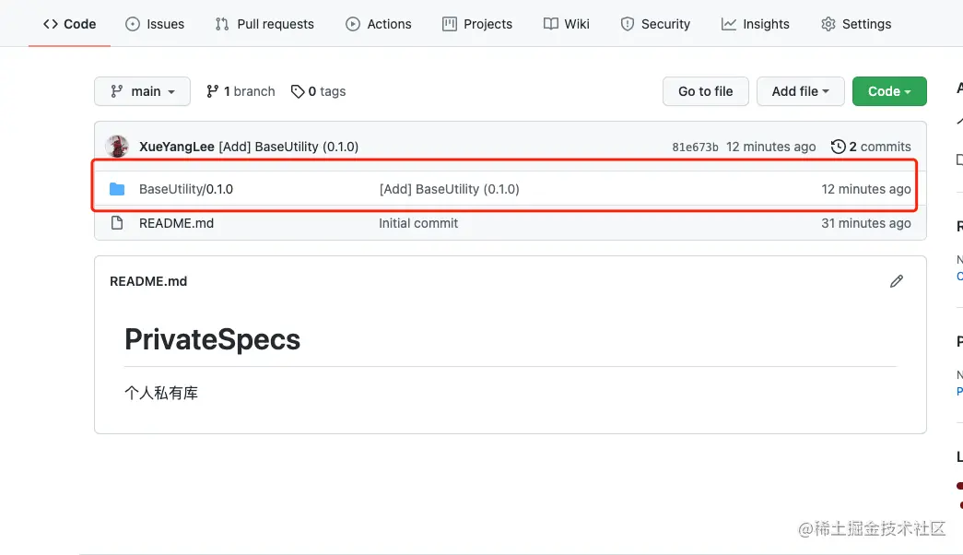
Task: Go to the Actions tab
Action: (379, 24)
